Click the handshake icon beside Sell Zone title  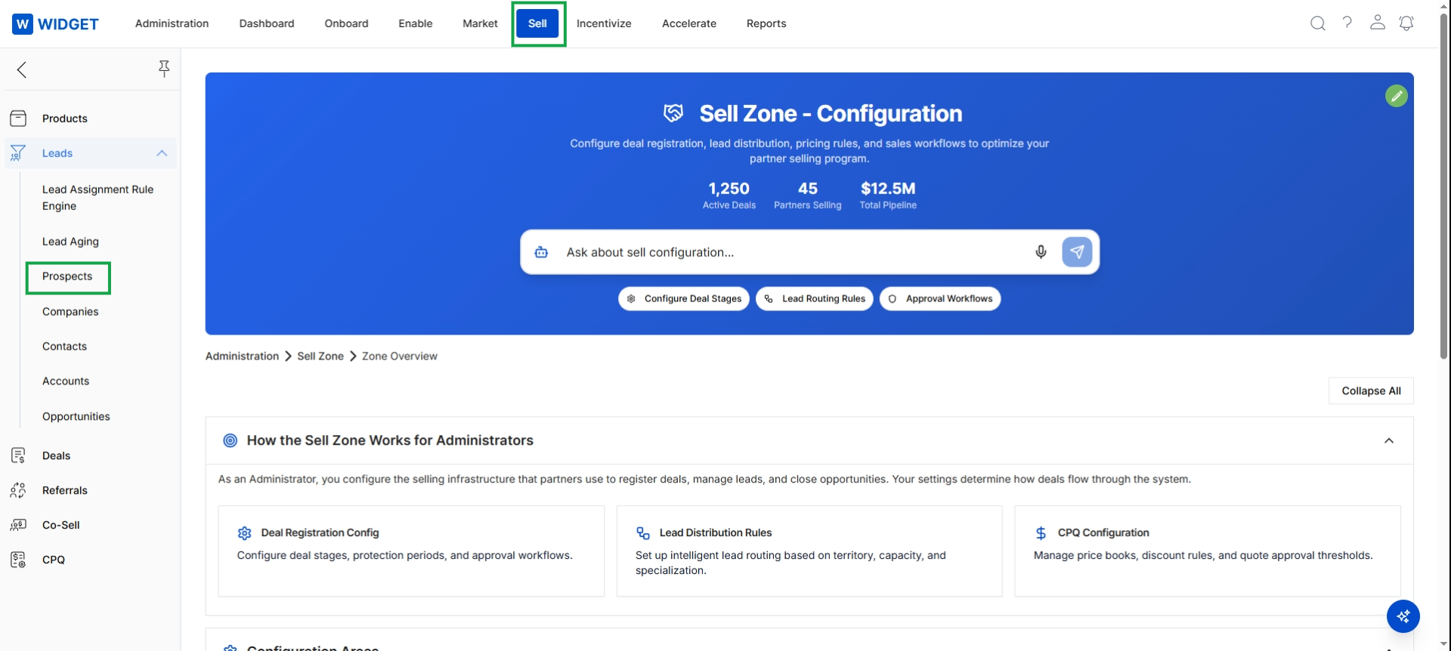[x=673, y=113]
